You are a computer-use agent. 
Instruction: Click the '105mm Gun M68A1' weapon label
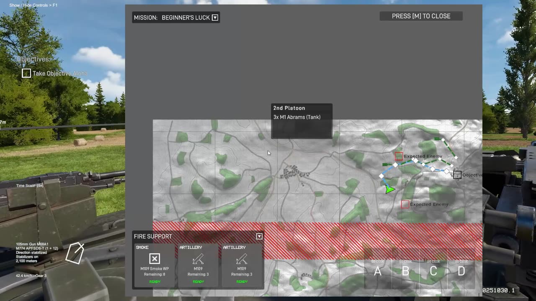click(32, 244)
